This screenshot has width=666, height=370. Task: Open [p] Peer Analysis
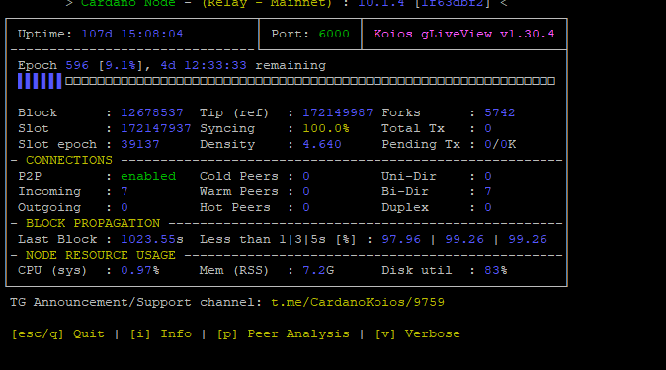(283, 333)
